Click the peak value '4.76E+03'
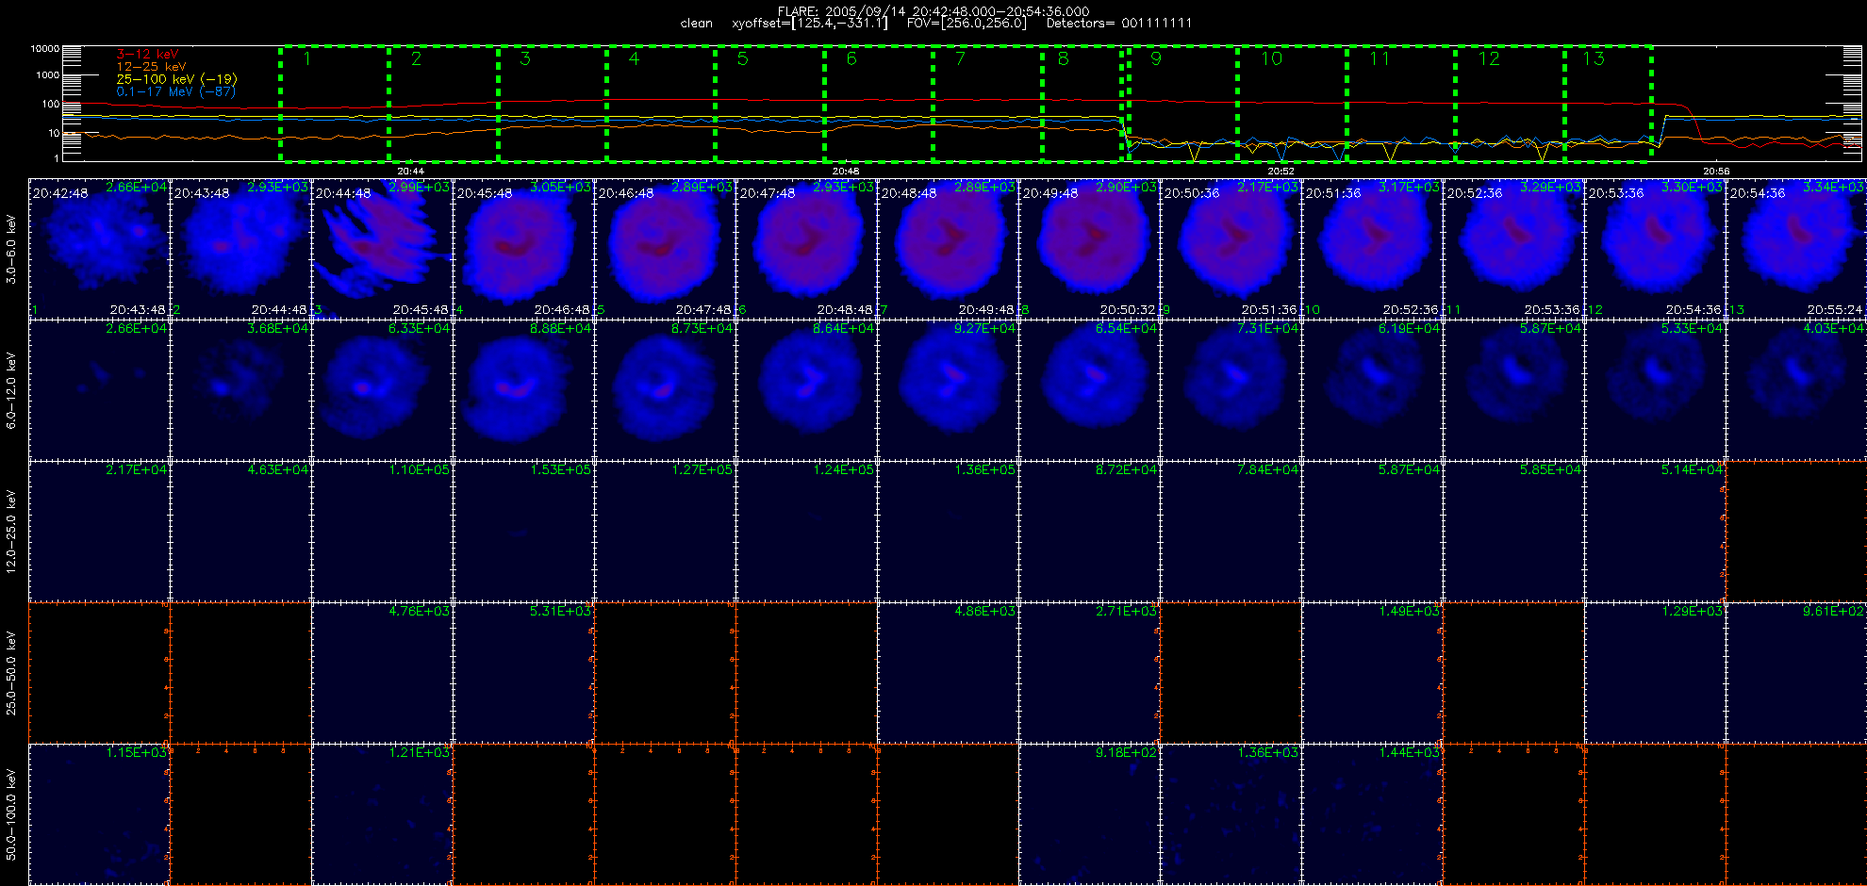 pyautogui.click(x=420, y=611)
